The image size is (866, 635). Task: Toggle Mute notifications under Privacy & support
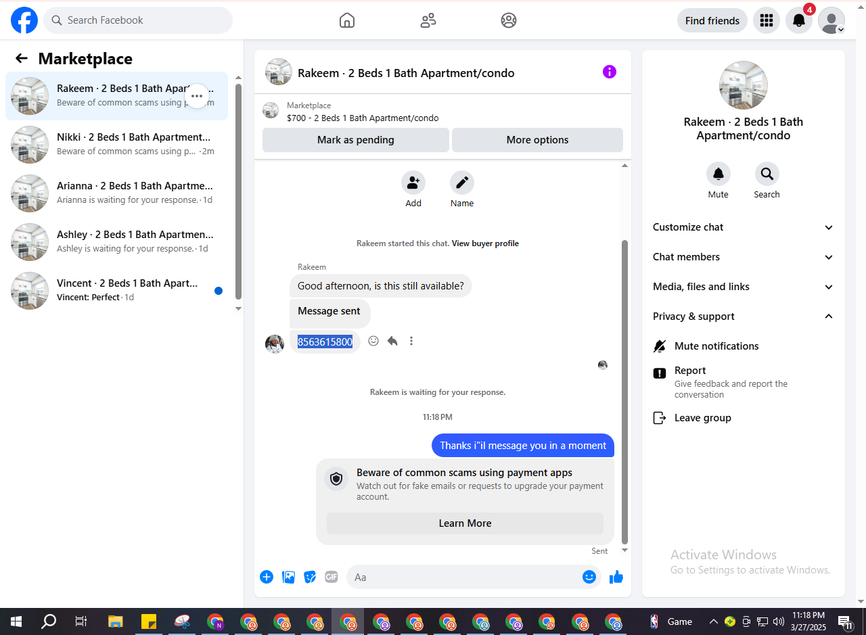point(744,346)
